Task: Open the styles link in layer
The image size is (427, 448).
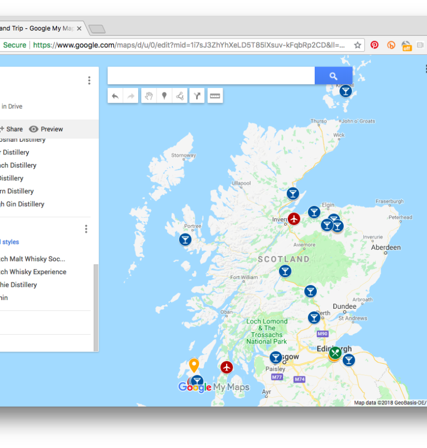Action: (x=9, y=242)
